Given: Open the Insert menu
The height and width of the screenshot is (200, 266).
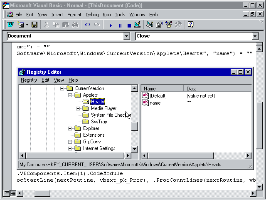Looking at the screenshot, I should [x=57, y=15].
